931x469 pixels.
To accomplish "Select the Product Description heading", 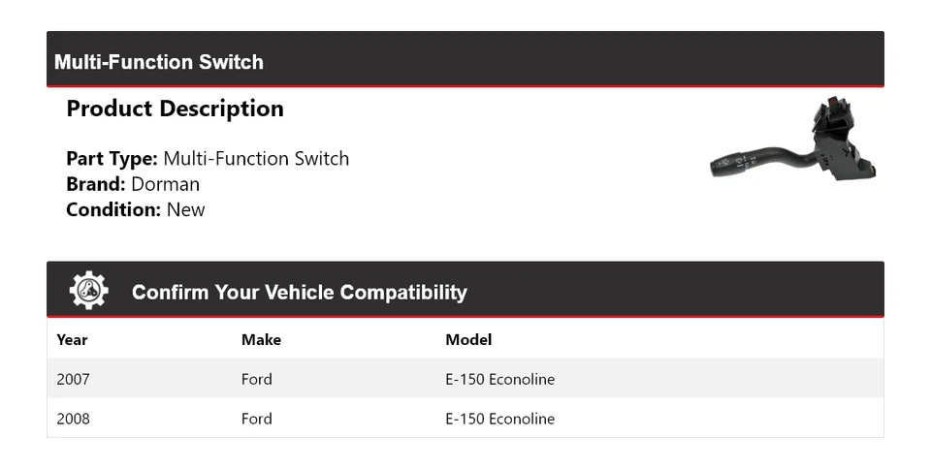I will (175, 109).
